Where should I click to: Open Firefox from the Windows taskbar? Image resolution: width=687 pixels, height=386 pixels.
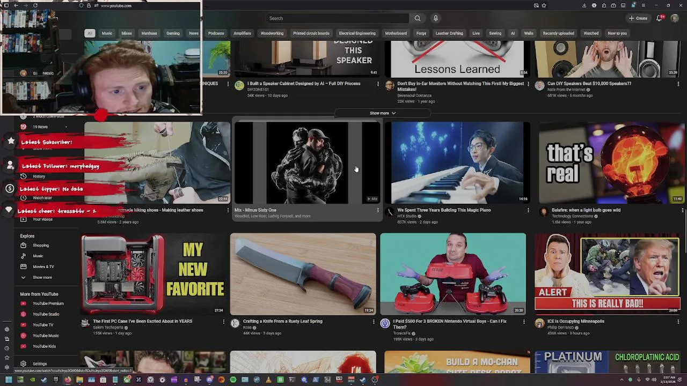pyautogui.click(x=68, y=380)
